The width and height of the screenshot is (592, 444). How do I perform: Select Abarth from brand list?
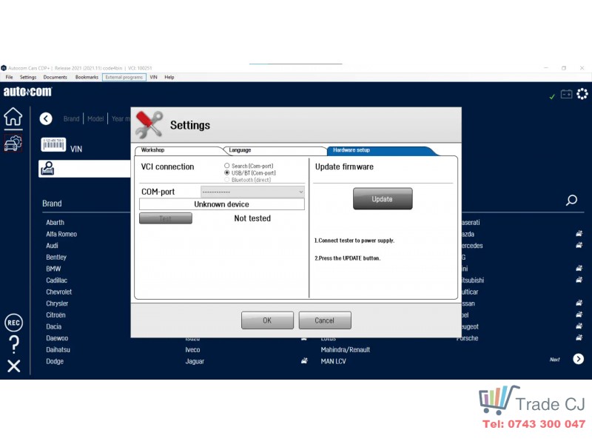pos(55,223)
